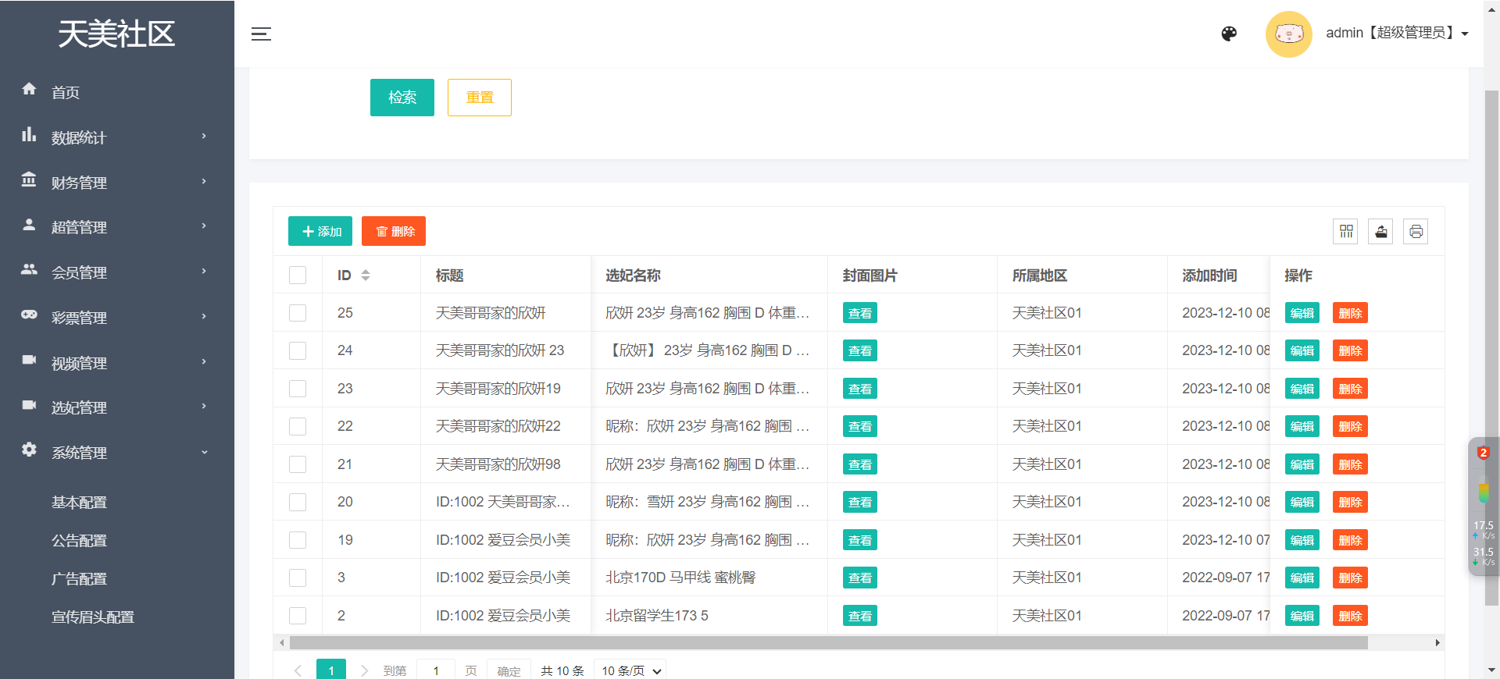Click the green 添加 button
The height and width of the screenshot is (679, 1500).
(x=320, y=232)
